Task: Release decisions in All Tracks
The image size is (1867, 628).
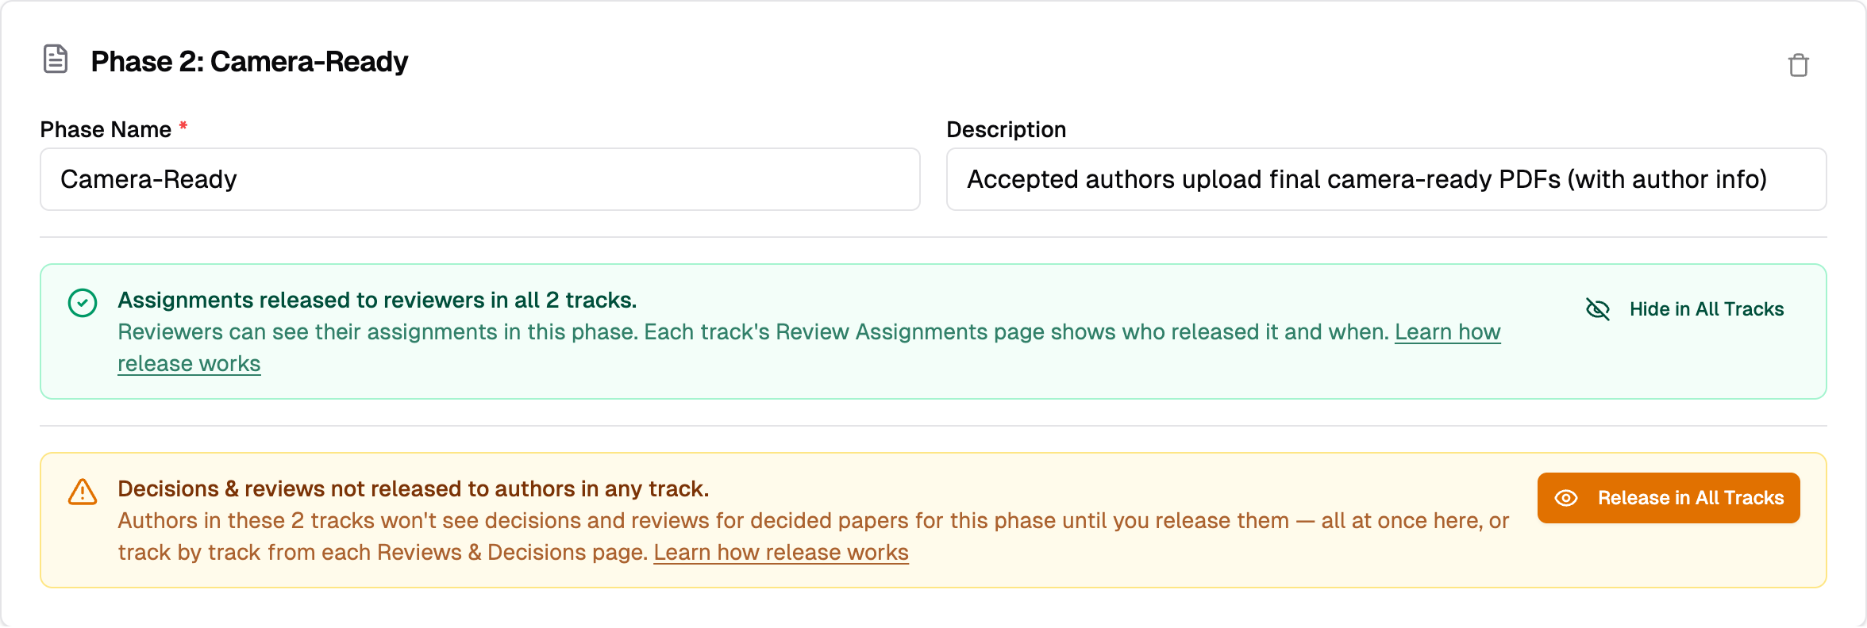Action: 1669,498
